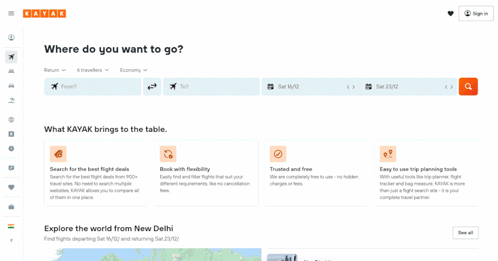Screen dimensions: 498x261
Task: Click See all in Explore section
Action: (x=465, y=233)
